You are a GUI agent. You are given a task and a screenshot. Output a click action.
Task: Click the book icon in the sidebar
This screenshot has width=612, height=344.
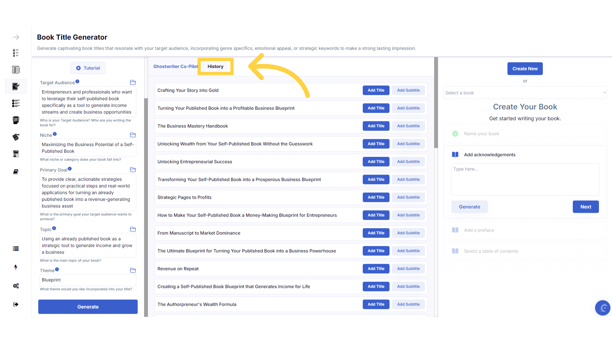(16, 172)
